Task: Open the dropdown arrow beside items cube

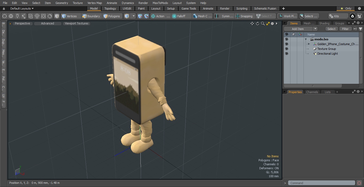Action: 134,16
